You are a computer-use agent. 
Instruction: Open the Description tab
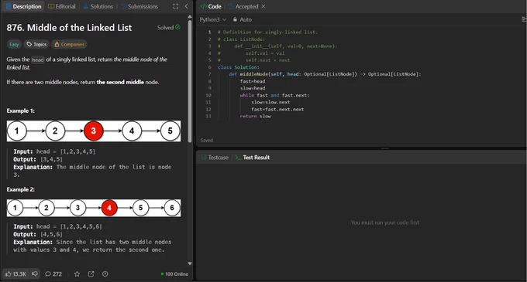click(x=23, y=6)
